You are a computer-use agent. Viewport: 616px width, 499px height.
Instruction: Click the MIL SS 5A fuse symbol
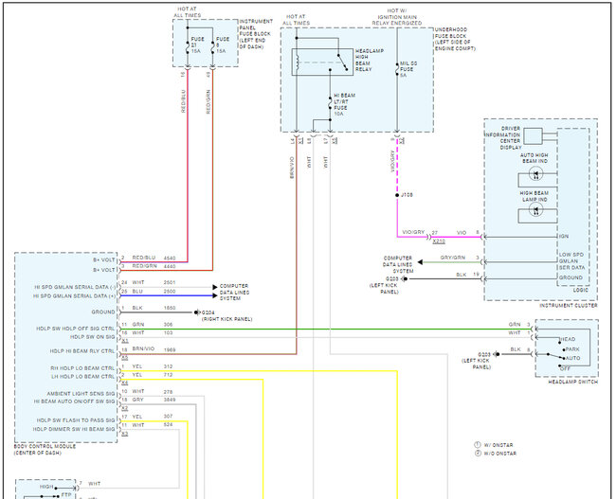click(x=397, y=69)
